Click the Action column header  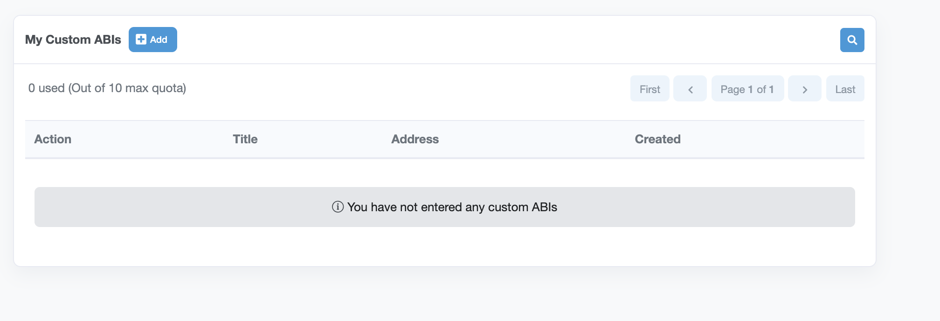[53, 139]
